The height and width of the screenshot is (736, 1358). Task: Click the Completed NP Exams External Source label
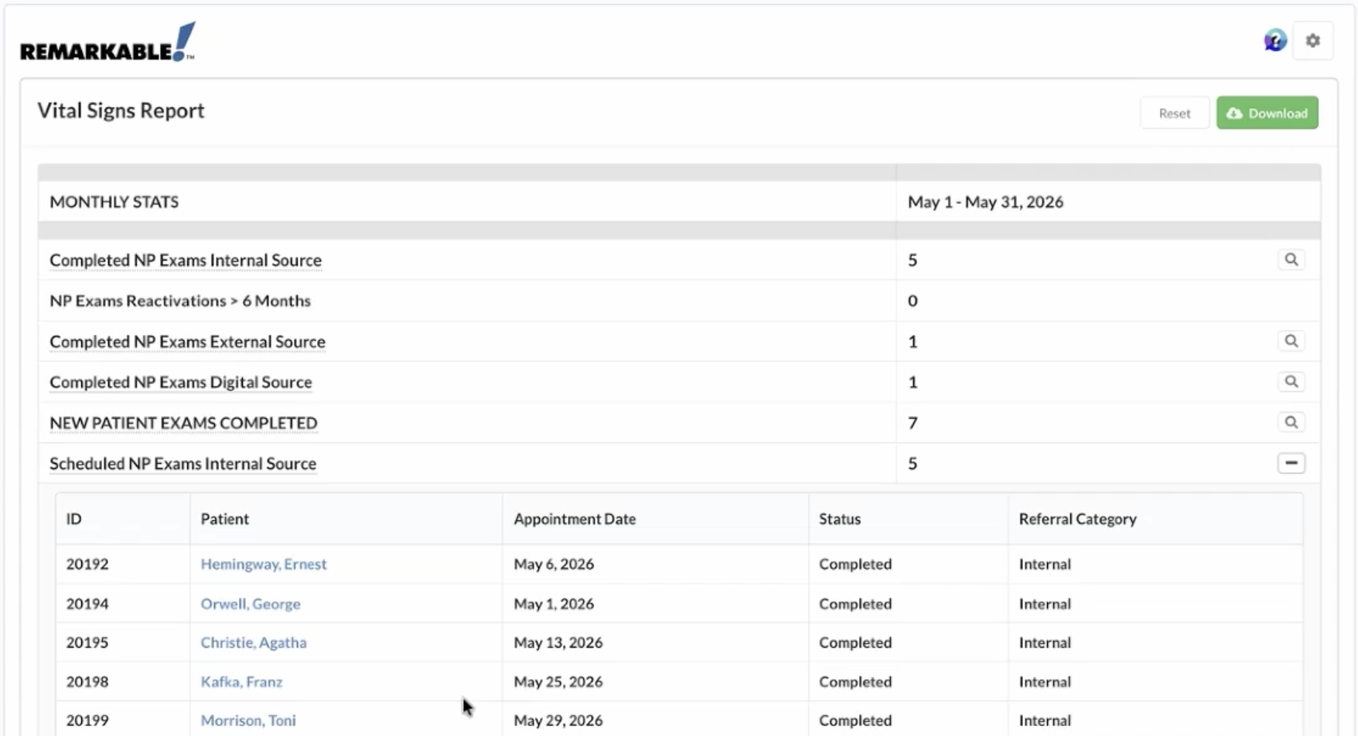187,341
